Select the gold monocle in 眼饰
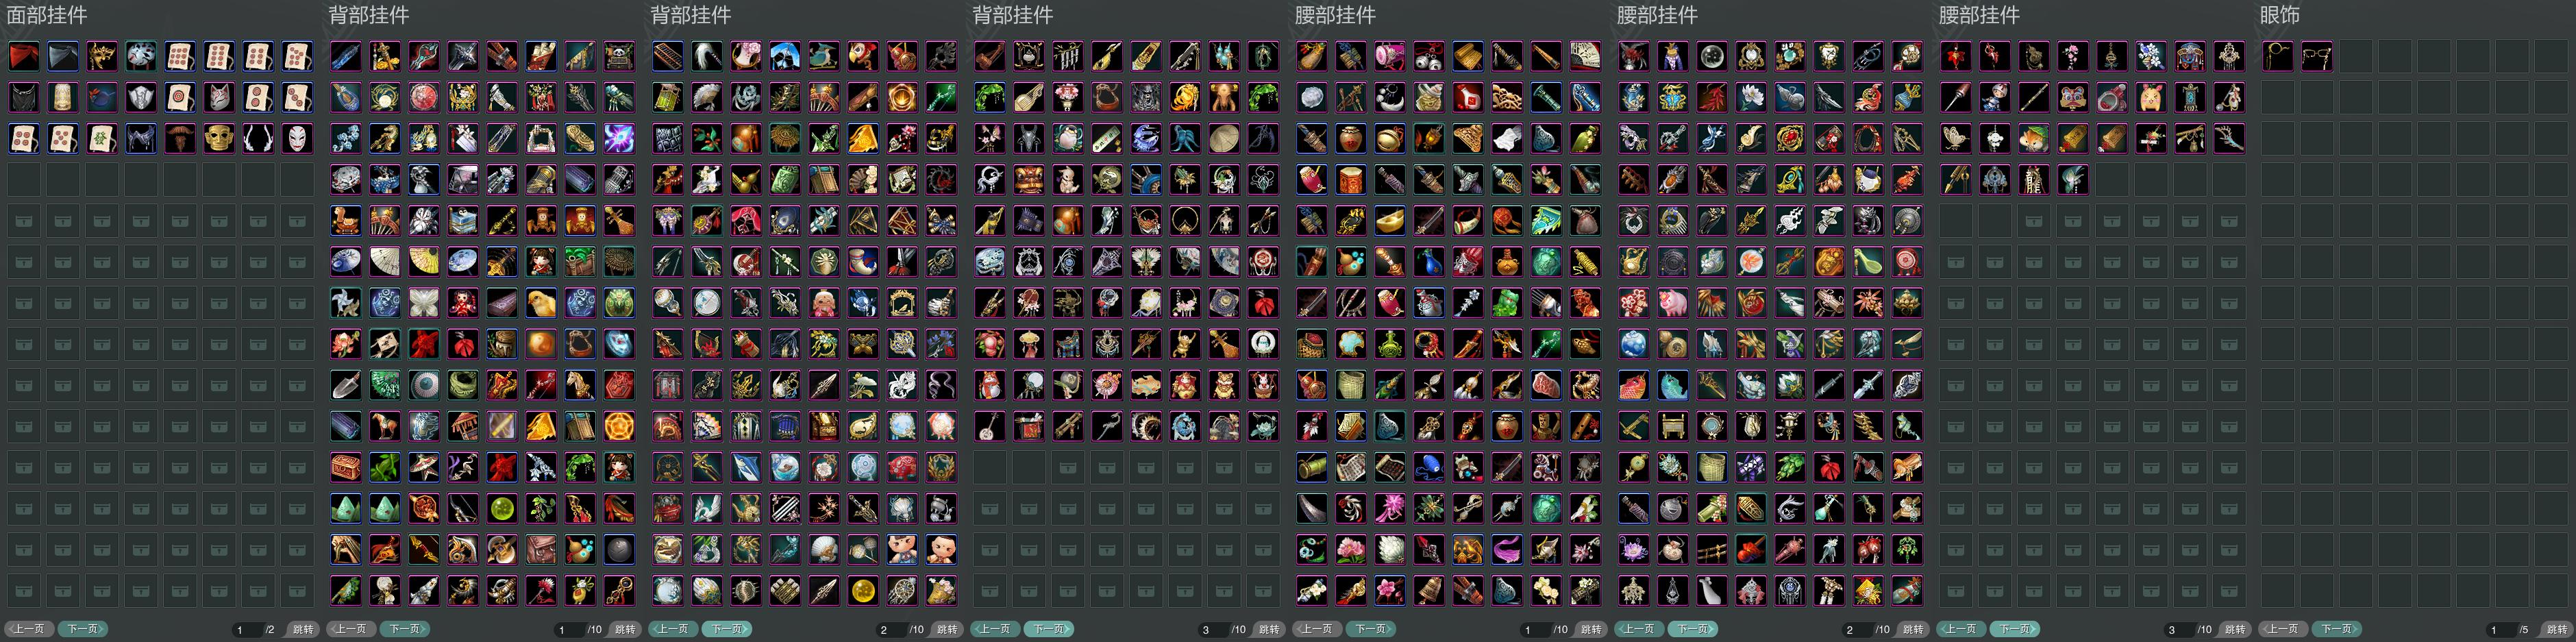 coord(2278,56)
